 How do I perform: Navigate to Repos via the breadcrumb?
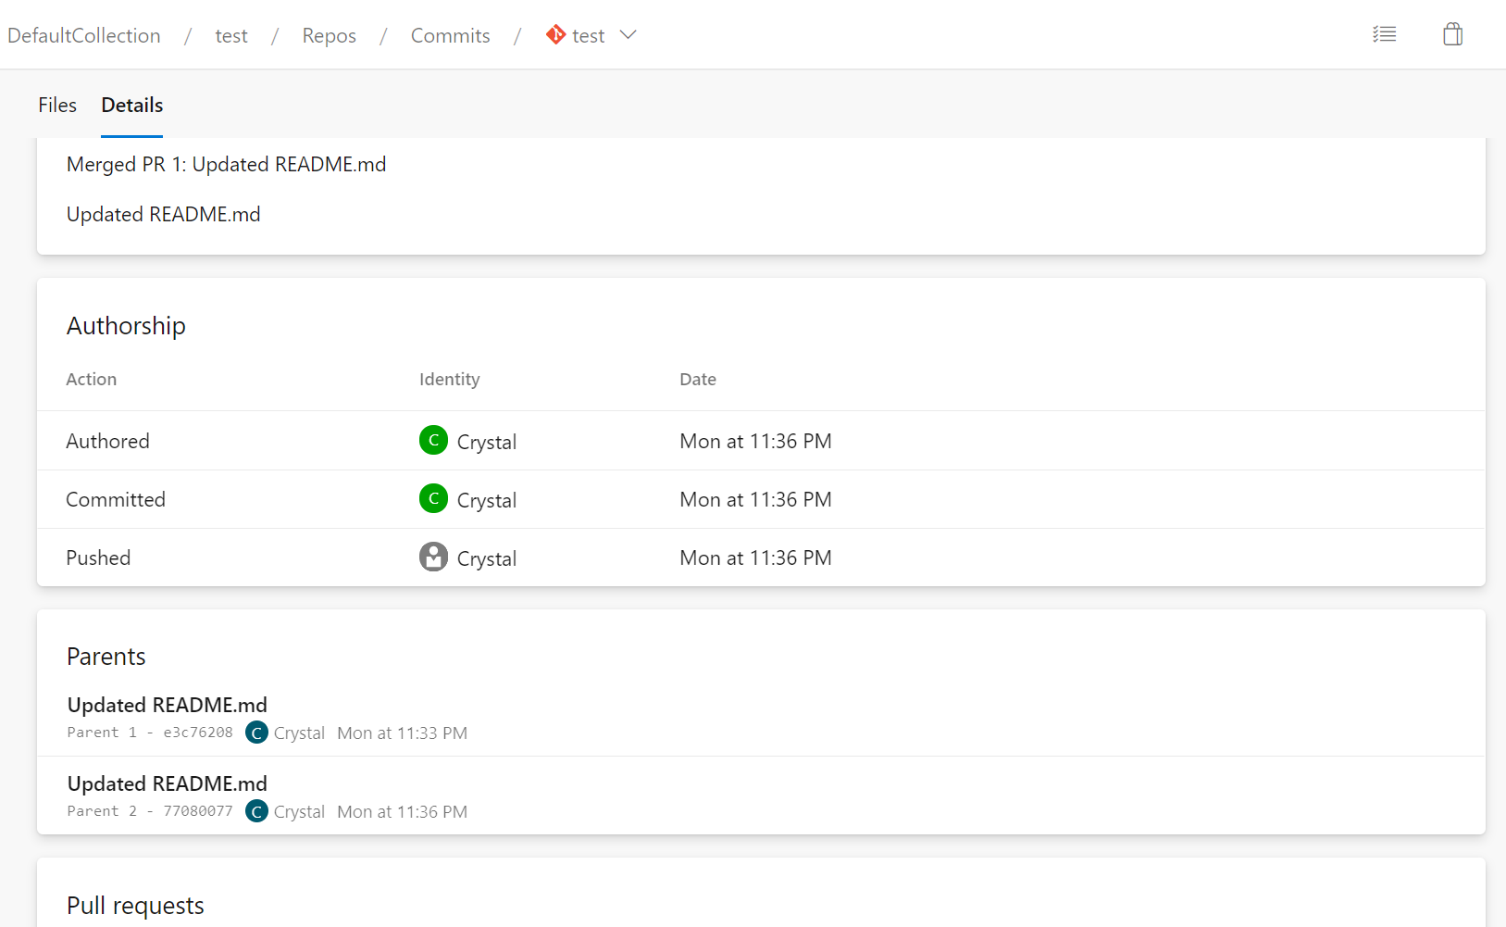tap(329, 35)
